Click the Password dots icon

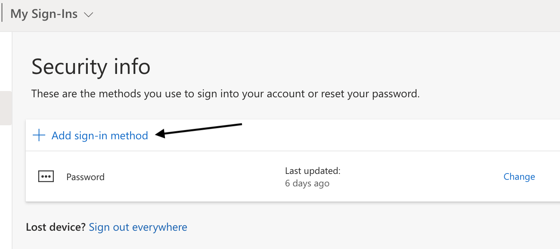(x=46, y=177)
